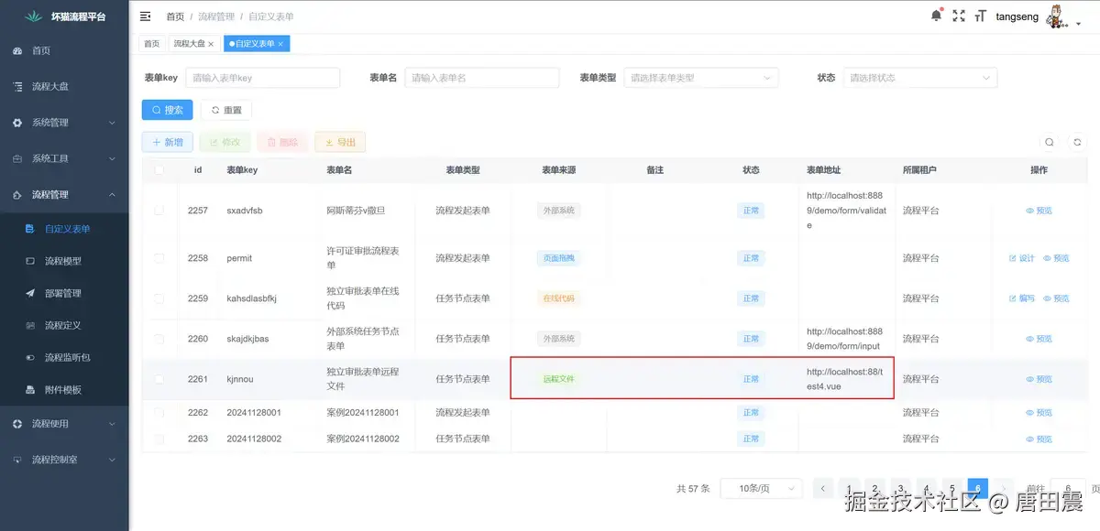Select 自定义表单 in the sidebar
This screenshot has width=1100, height=531.
[64, 229]
